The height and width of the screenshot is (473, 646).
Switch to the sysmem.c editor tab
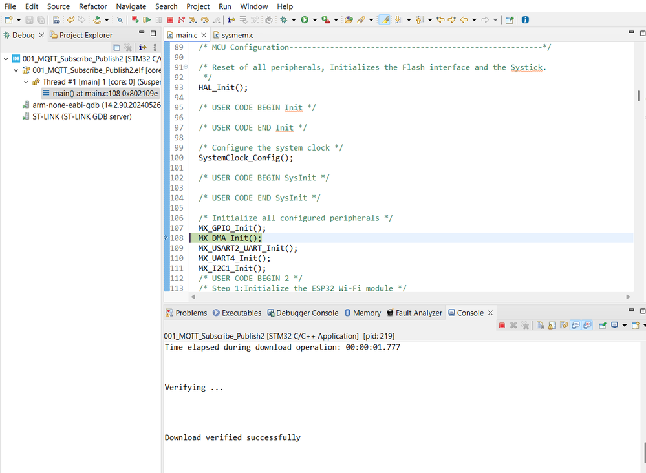click(x=239, y=35)
